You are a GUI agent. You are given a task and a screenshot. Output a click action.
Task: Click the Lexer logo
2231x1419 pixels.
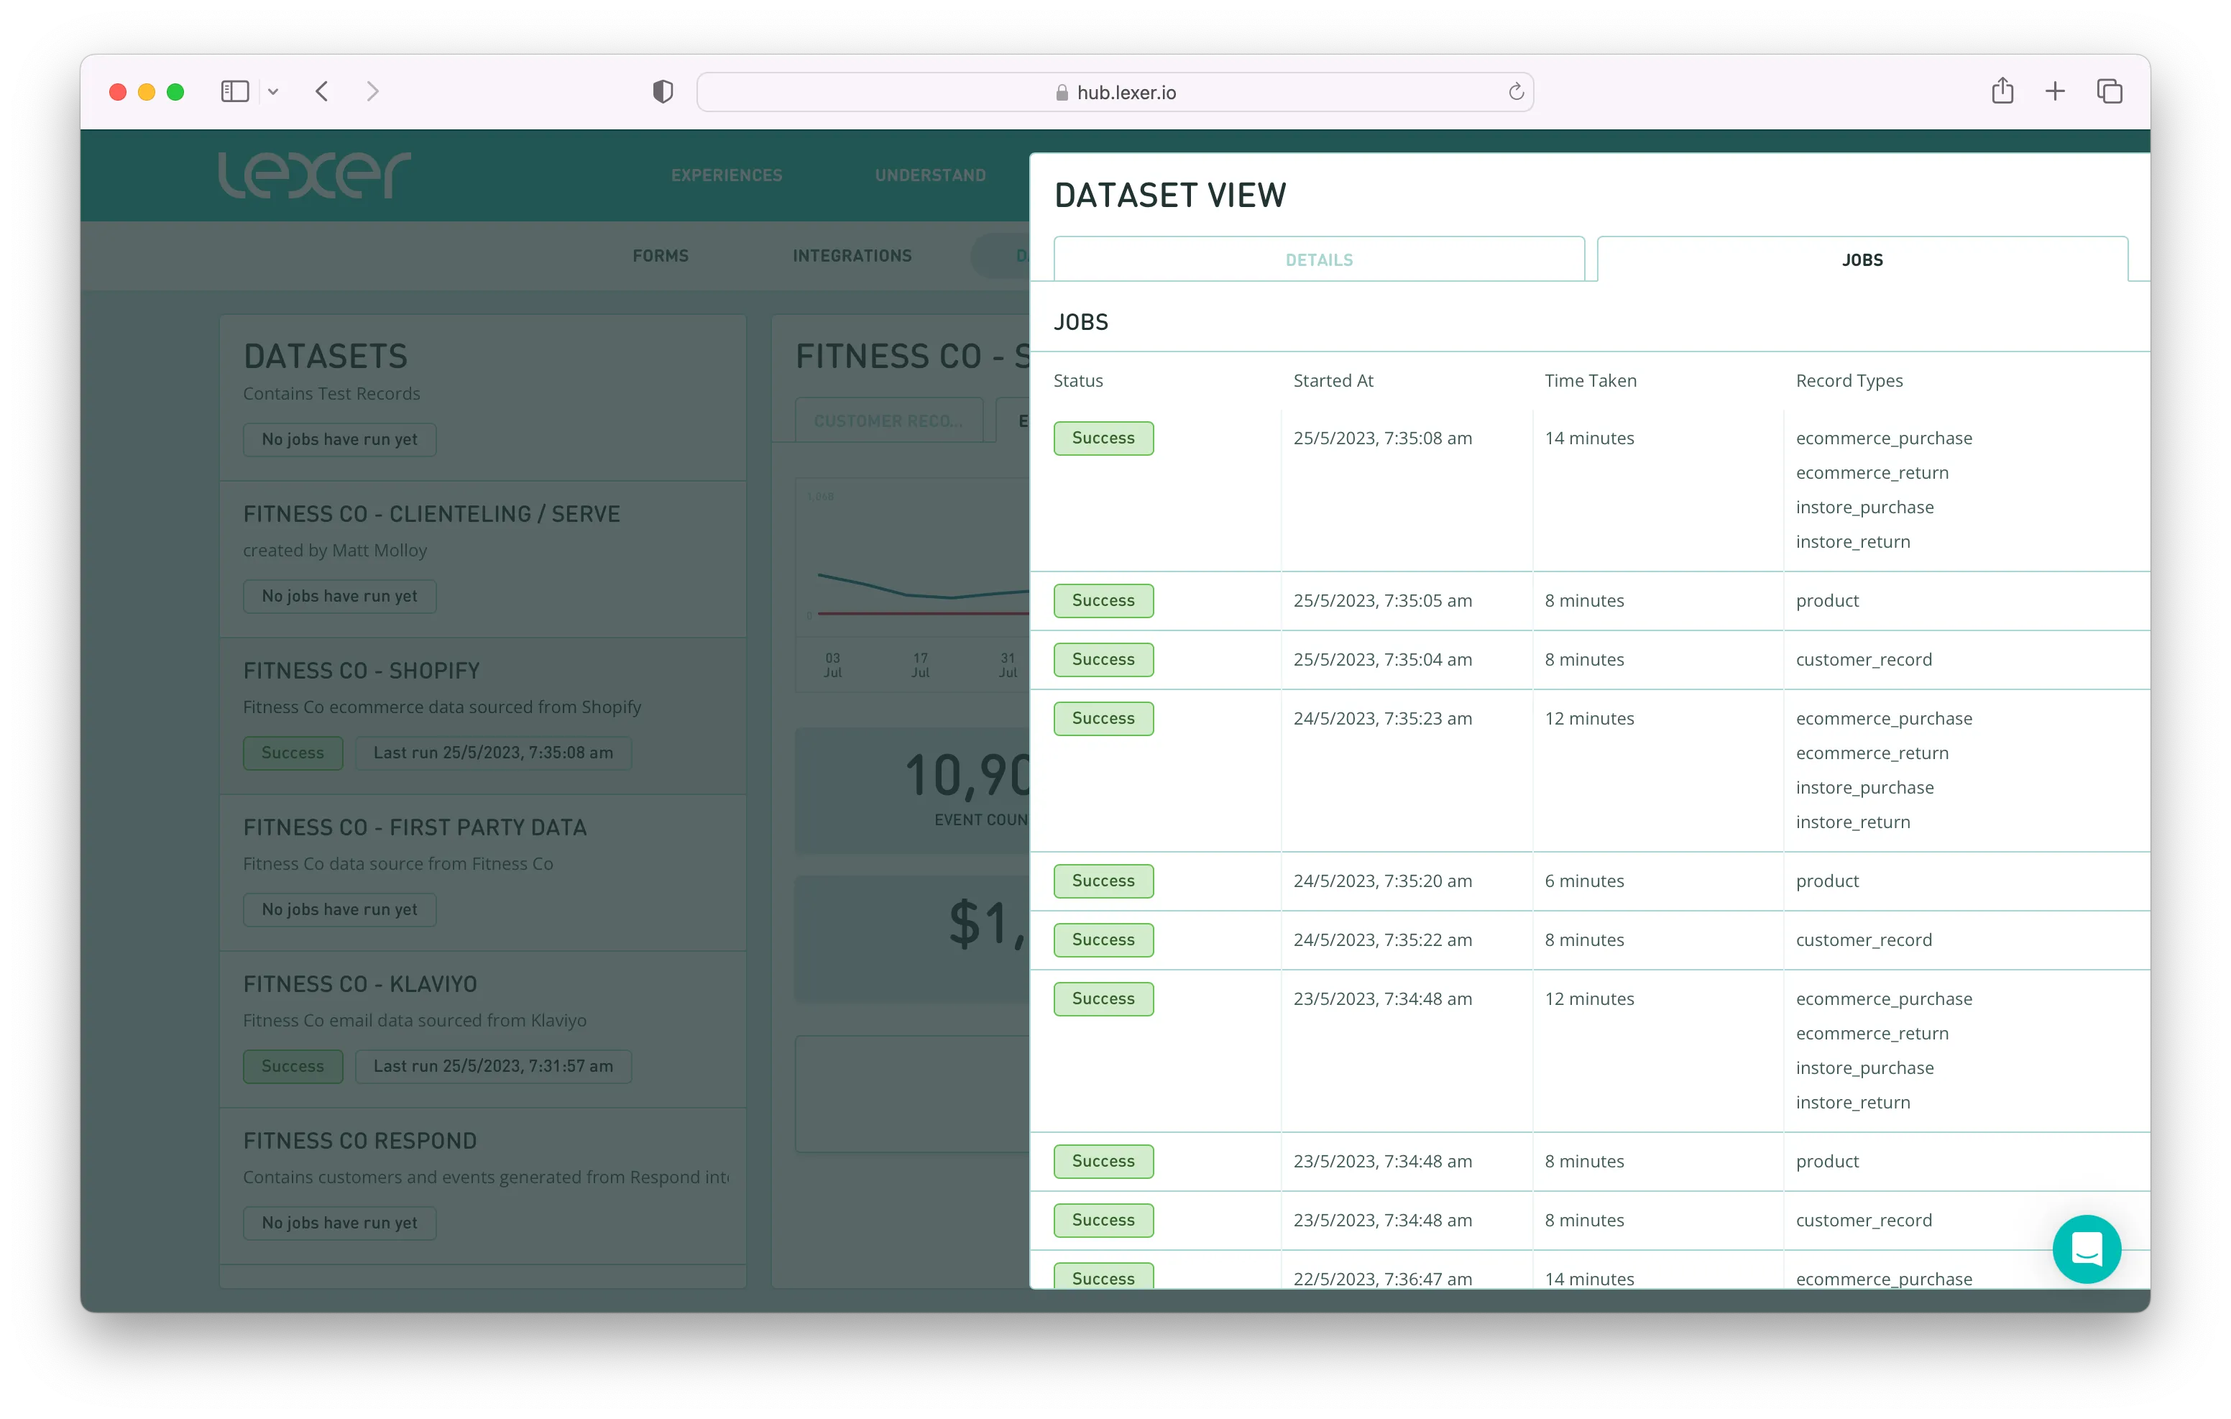[x=314, y=175]
